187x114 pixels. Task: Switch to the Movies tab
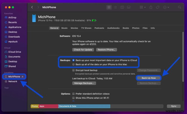click(x=74, y=28)
